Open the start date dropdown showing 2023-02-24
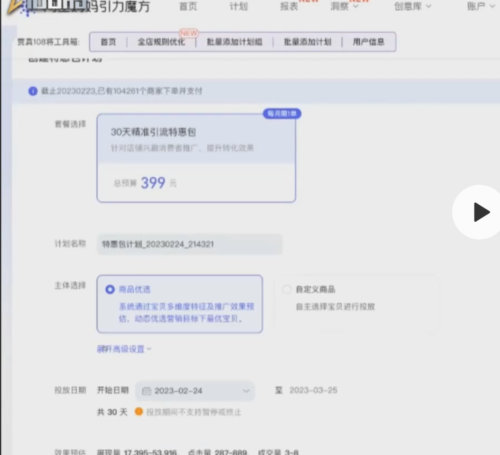The height and width of the screenshot is (455, 500). pyautogui.click(x=195, y=391)
